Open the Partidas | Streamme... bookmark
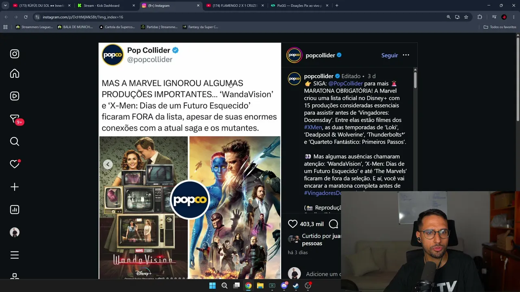520x292 pixels. pos(159,27)
